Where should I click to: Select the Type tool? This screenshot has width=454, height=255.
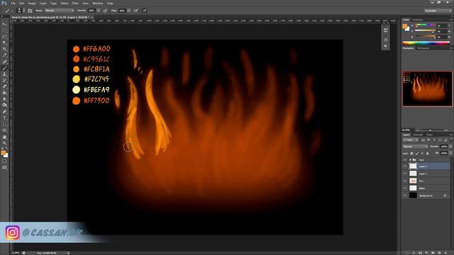point(4,118)
